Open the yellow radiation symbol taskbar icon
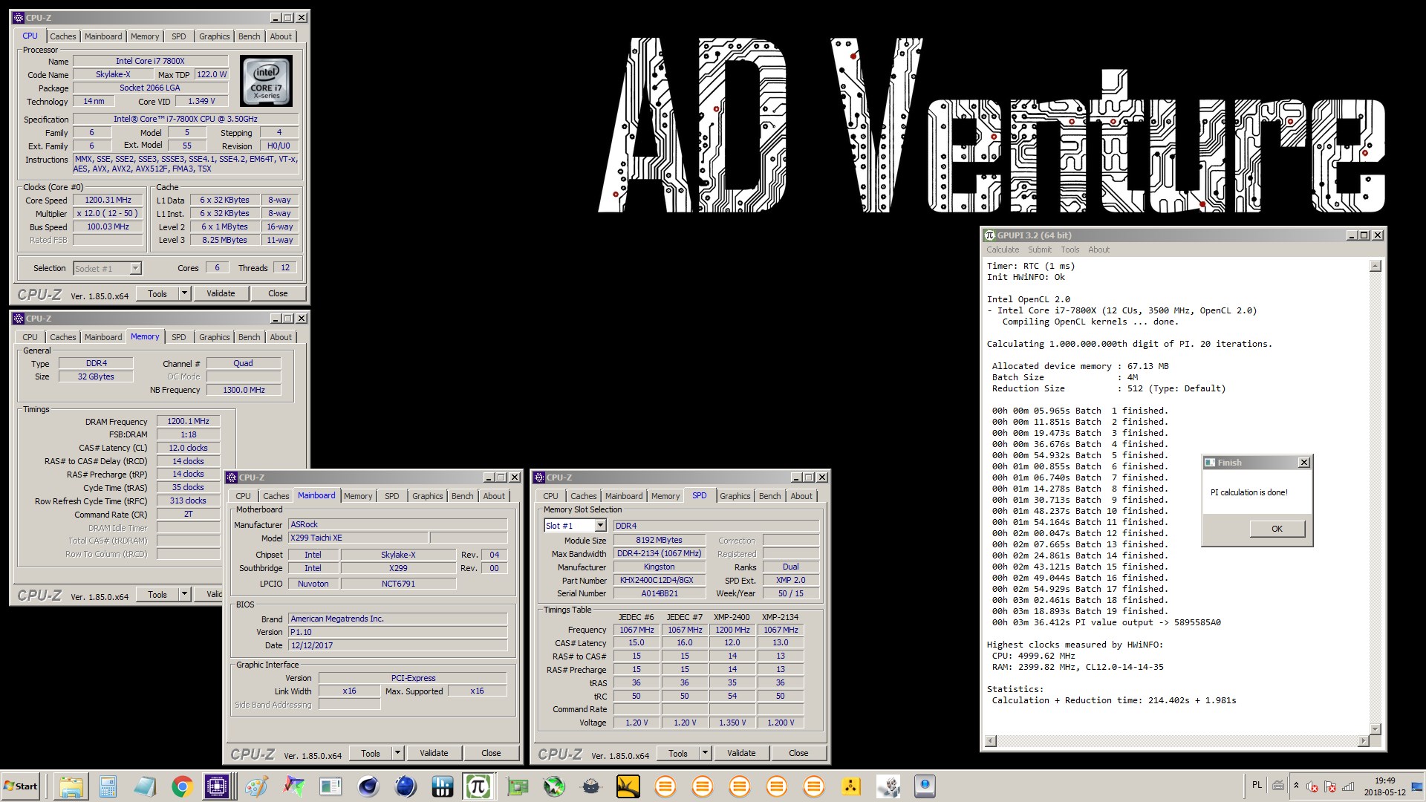Viewport: 1426px width, 802px height. coord(850,786)
